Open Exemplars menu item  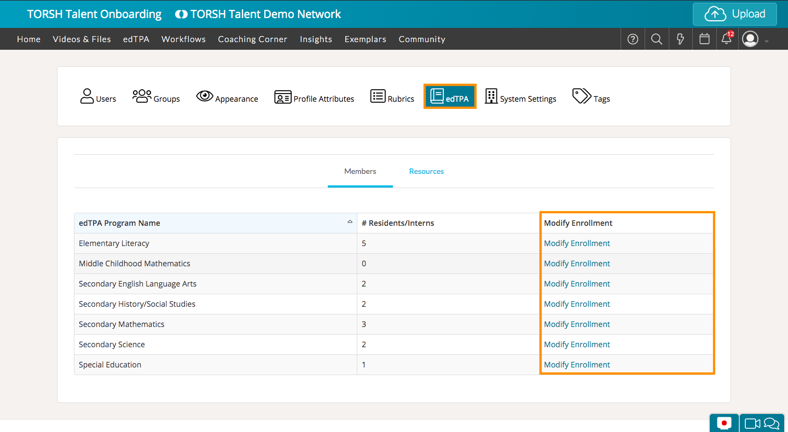point(366,39)
